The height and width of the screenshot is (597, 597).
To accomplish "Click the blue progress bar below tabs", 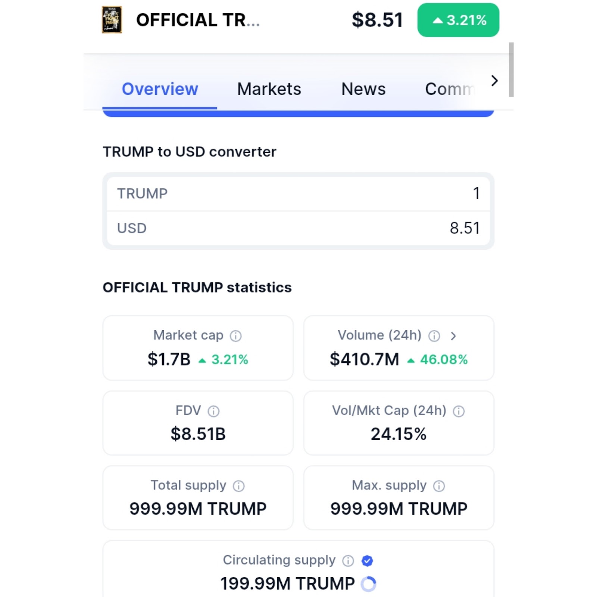I will (x=298, y=113).
